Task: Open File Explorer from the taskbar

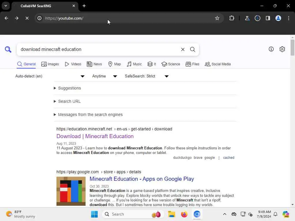Action: (172, 214)
